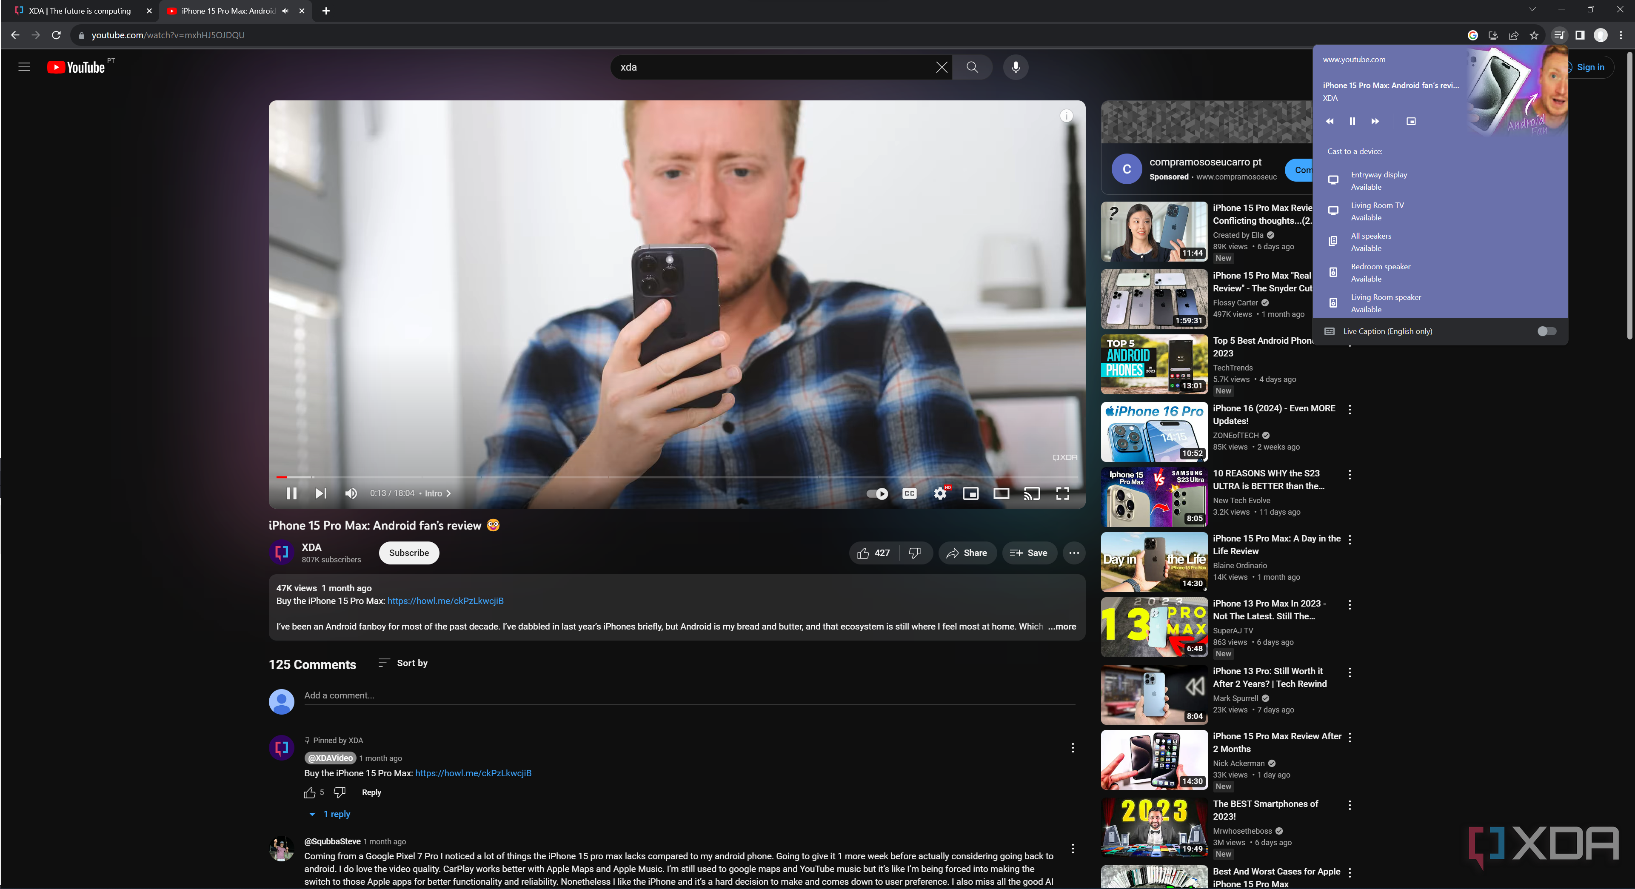The image size is (1635, 889).
Task: Focus the Add a comment field
Action: (689, 695)
